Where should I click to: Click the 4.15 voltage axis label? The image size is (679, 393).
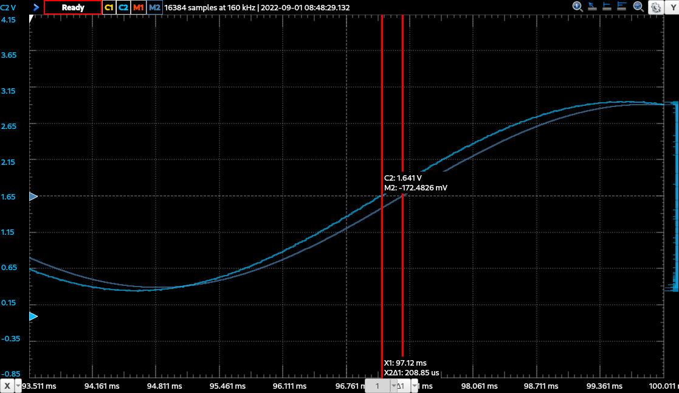pyautogui.click(x=9, y=19)
